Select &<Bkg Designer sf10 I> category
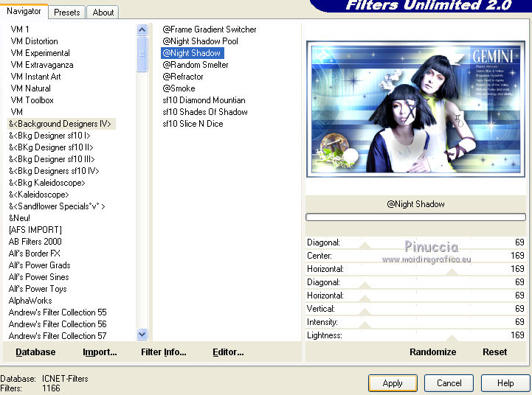Image resolution: width=532 pixels, height=395 pixels. [x=49, y=136]
